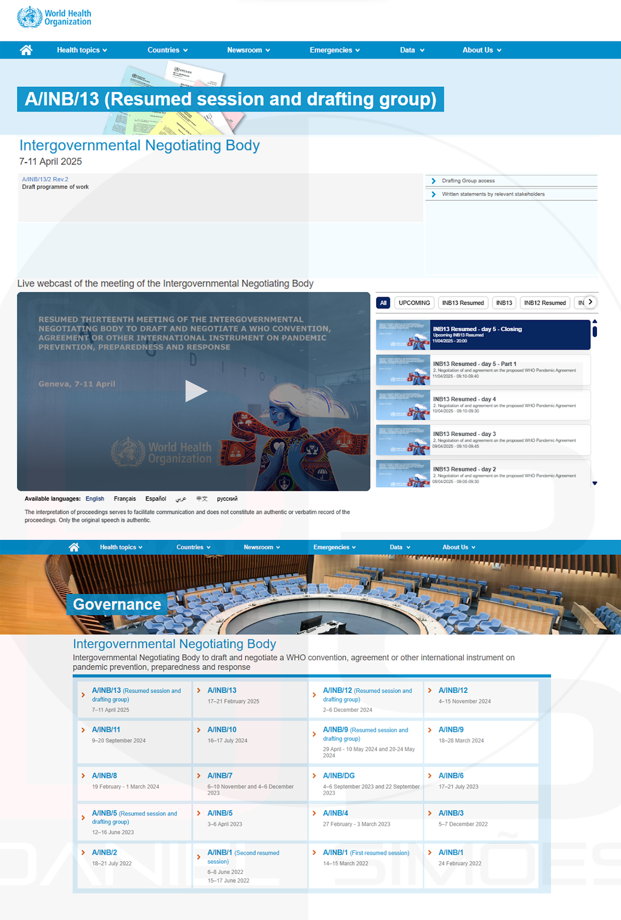The width and height of the screenshot is (621, 920).
Task: Open Emergencies in lower navigation bar
Action: coord(335,547)
